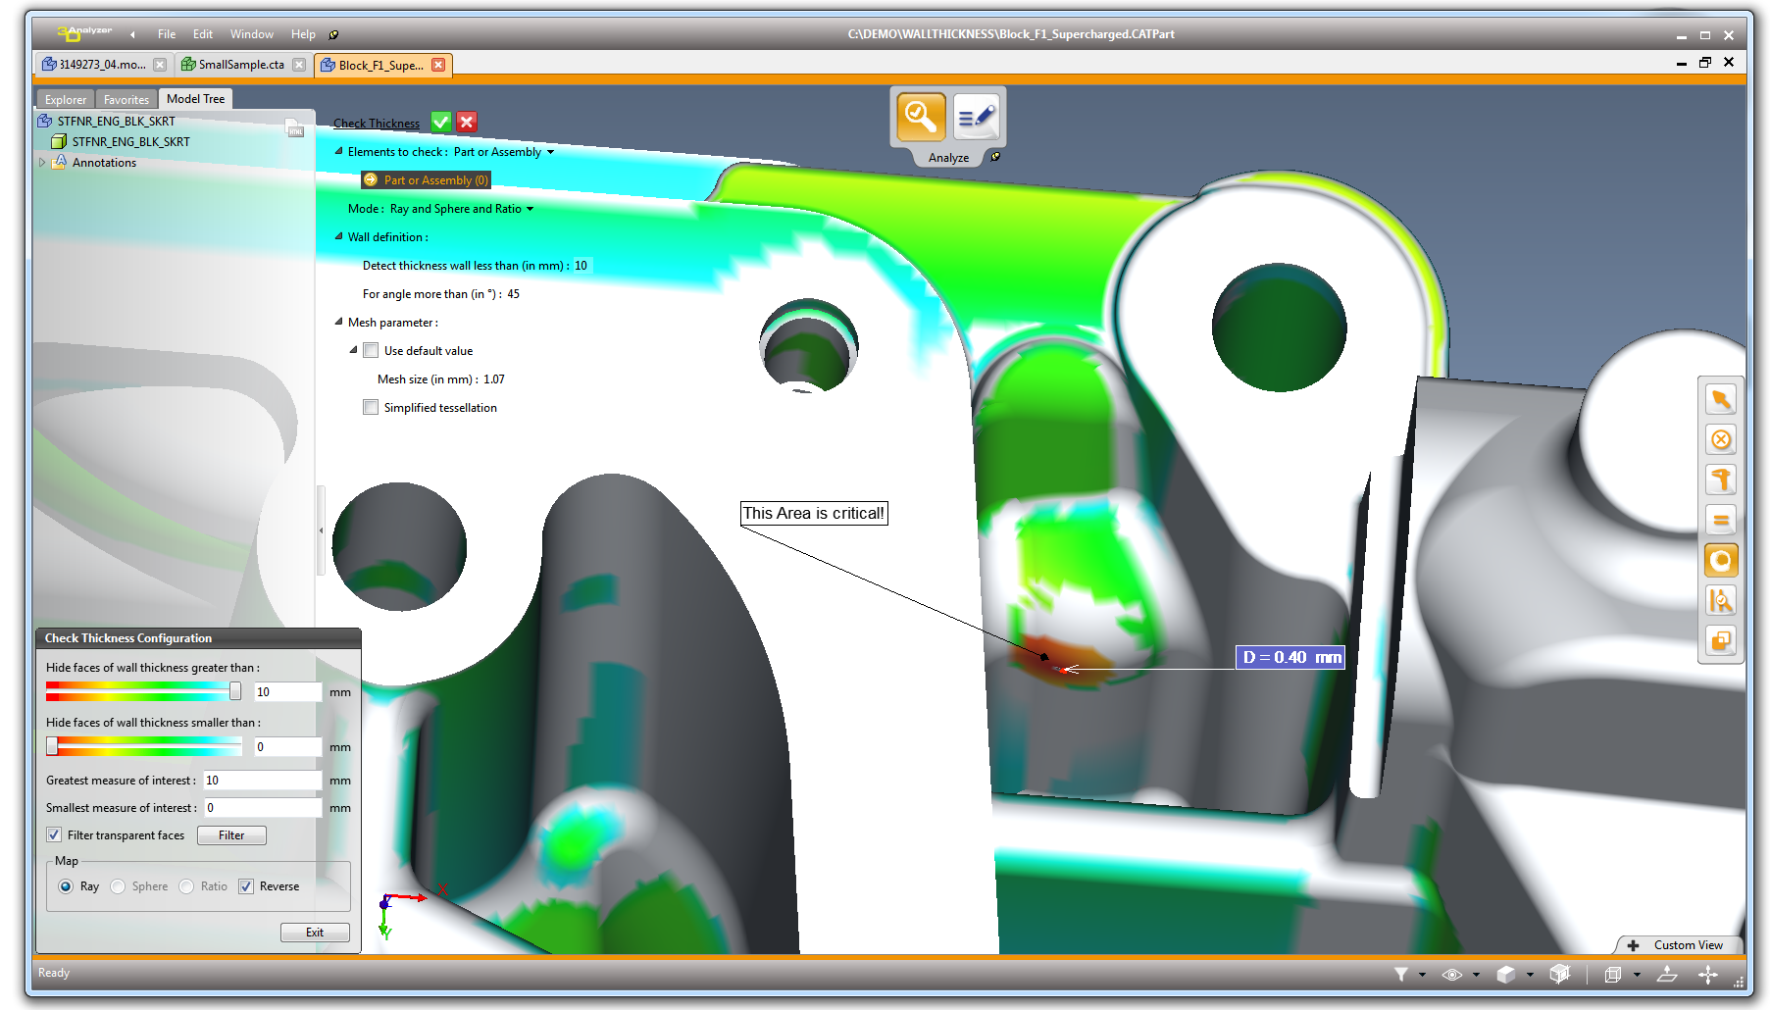Select the Analyze magnifier tool
This screenshot has width=1770, height=1010.
[x=919, y=118]
